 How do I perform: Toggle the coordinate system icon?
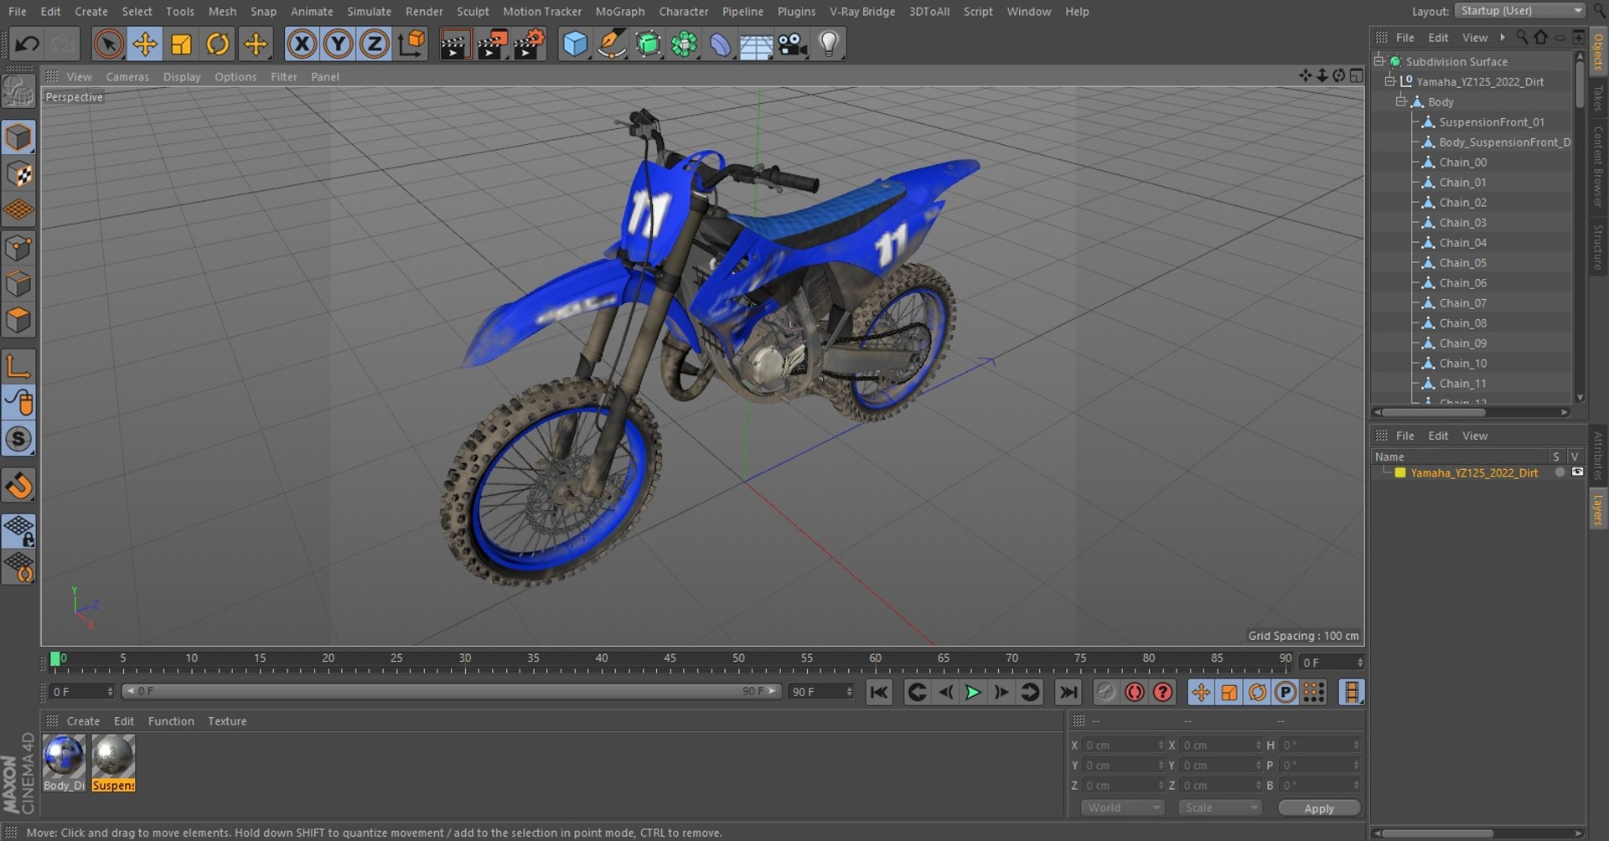[x=411, y=44]
